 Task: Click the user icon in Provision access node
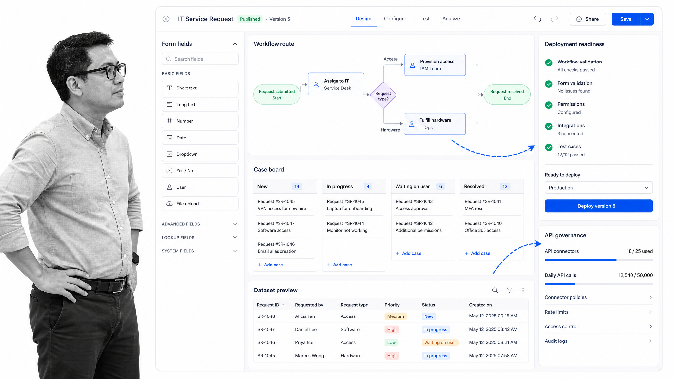tap(412, 65)
